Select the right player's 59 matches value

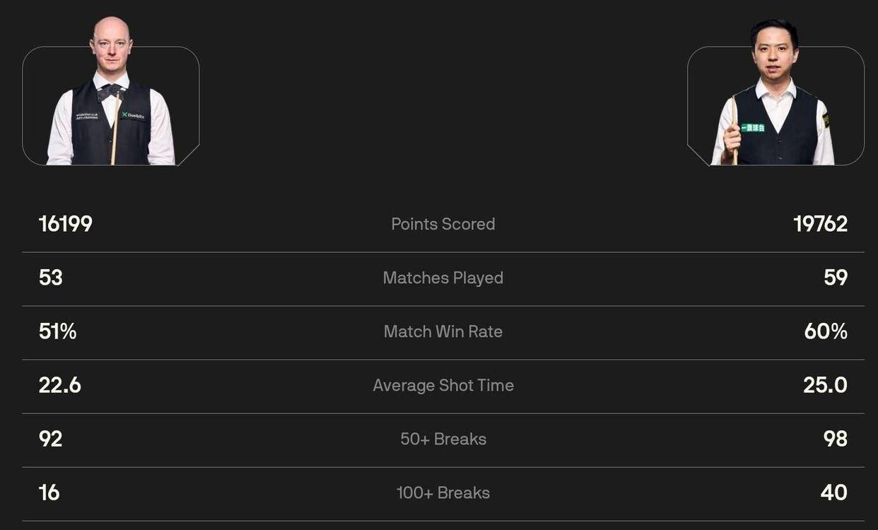pyautogui.click(x=835, y=278)
